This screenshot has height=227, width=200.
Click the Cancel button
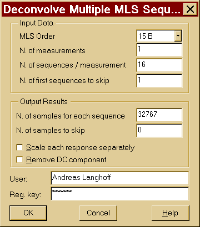point(98,213)
